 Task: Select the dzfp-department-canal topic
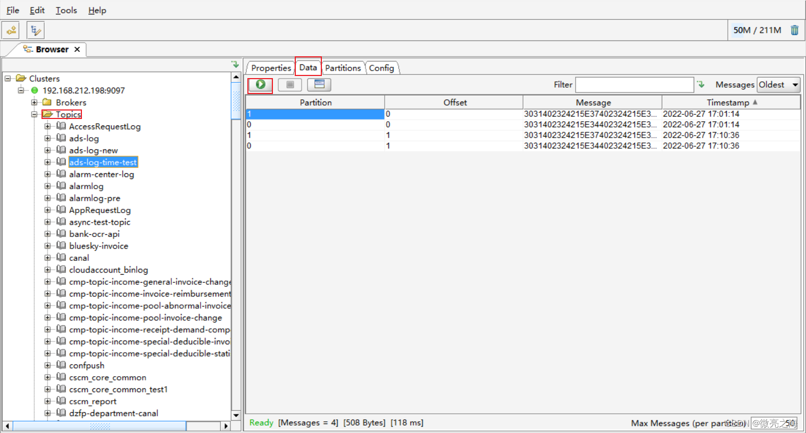pos(113,413)
